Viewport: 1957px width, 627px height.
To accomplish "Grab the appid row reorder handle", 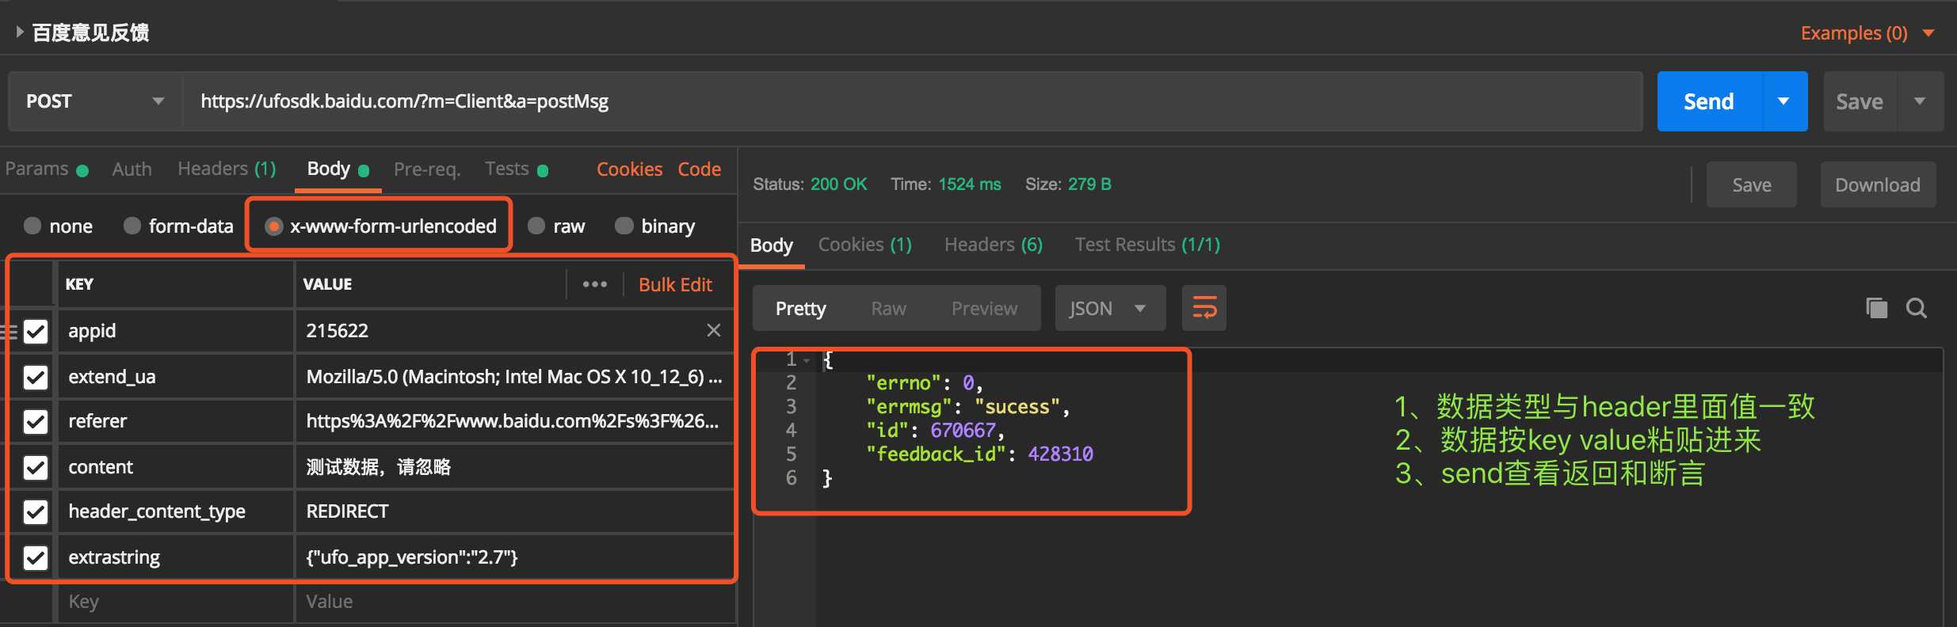I will (9, 331).
